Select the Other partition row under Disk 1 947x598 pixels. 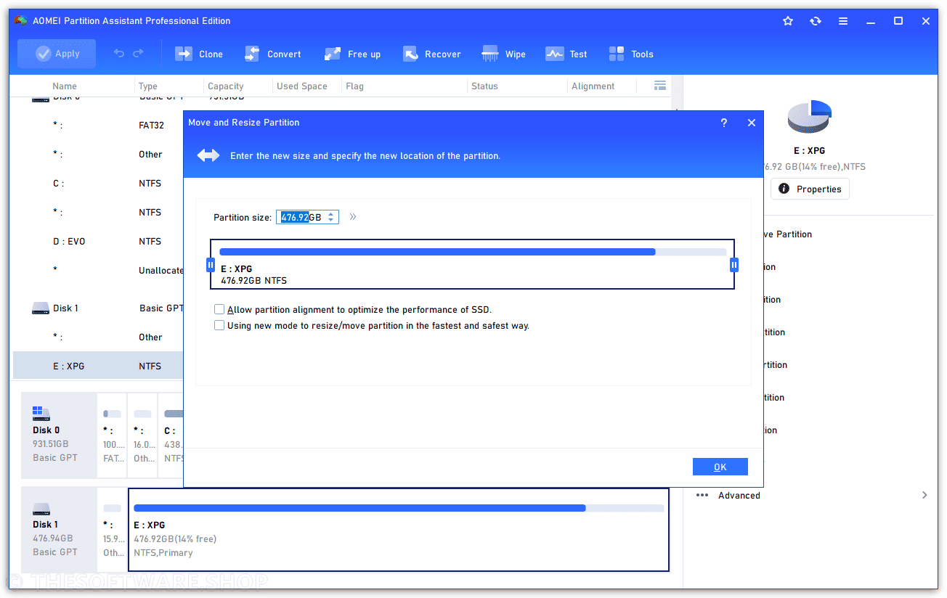pos(98,337)
